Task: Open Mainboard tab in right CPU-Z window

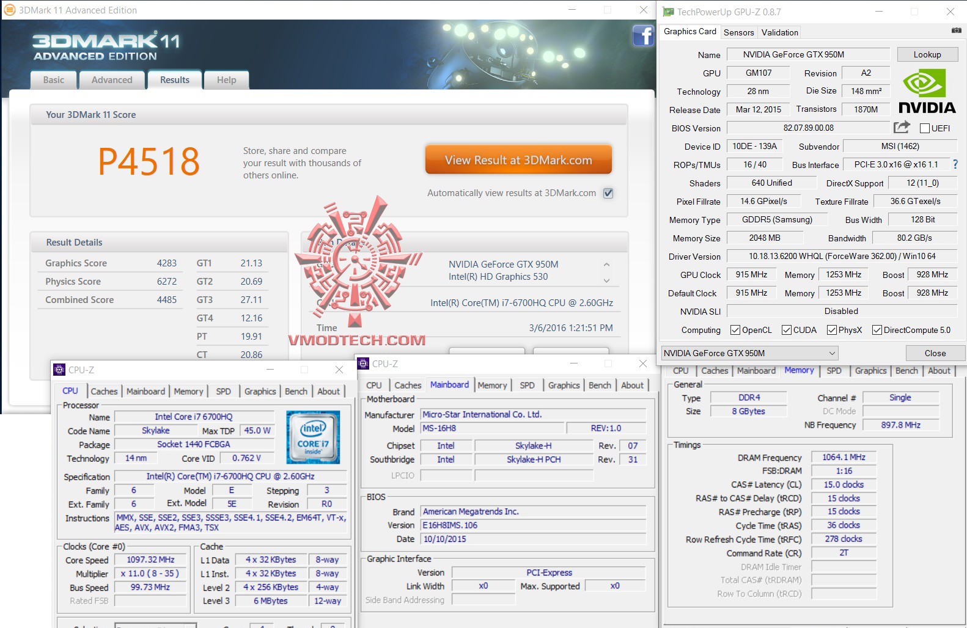Action: click(756, 371)
